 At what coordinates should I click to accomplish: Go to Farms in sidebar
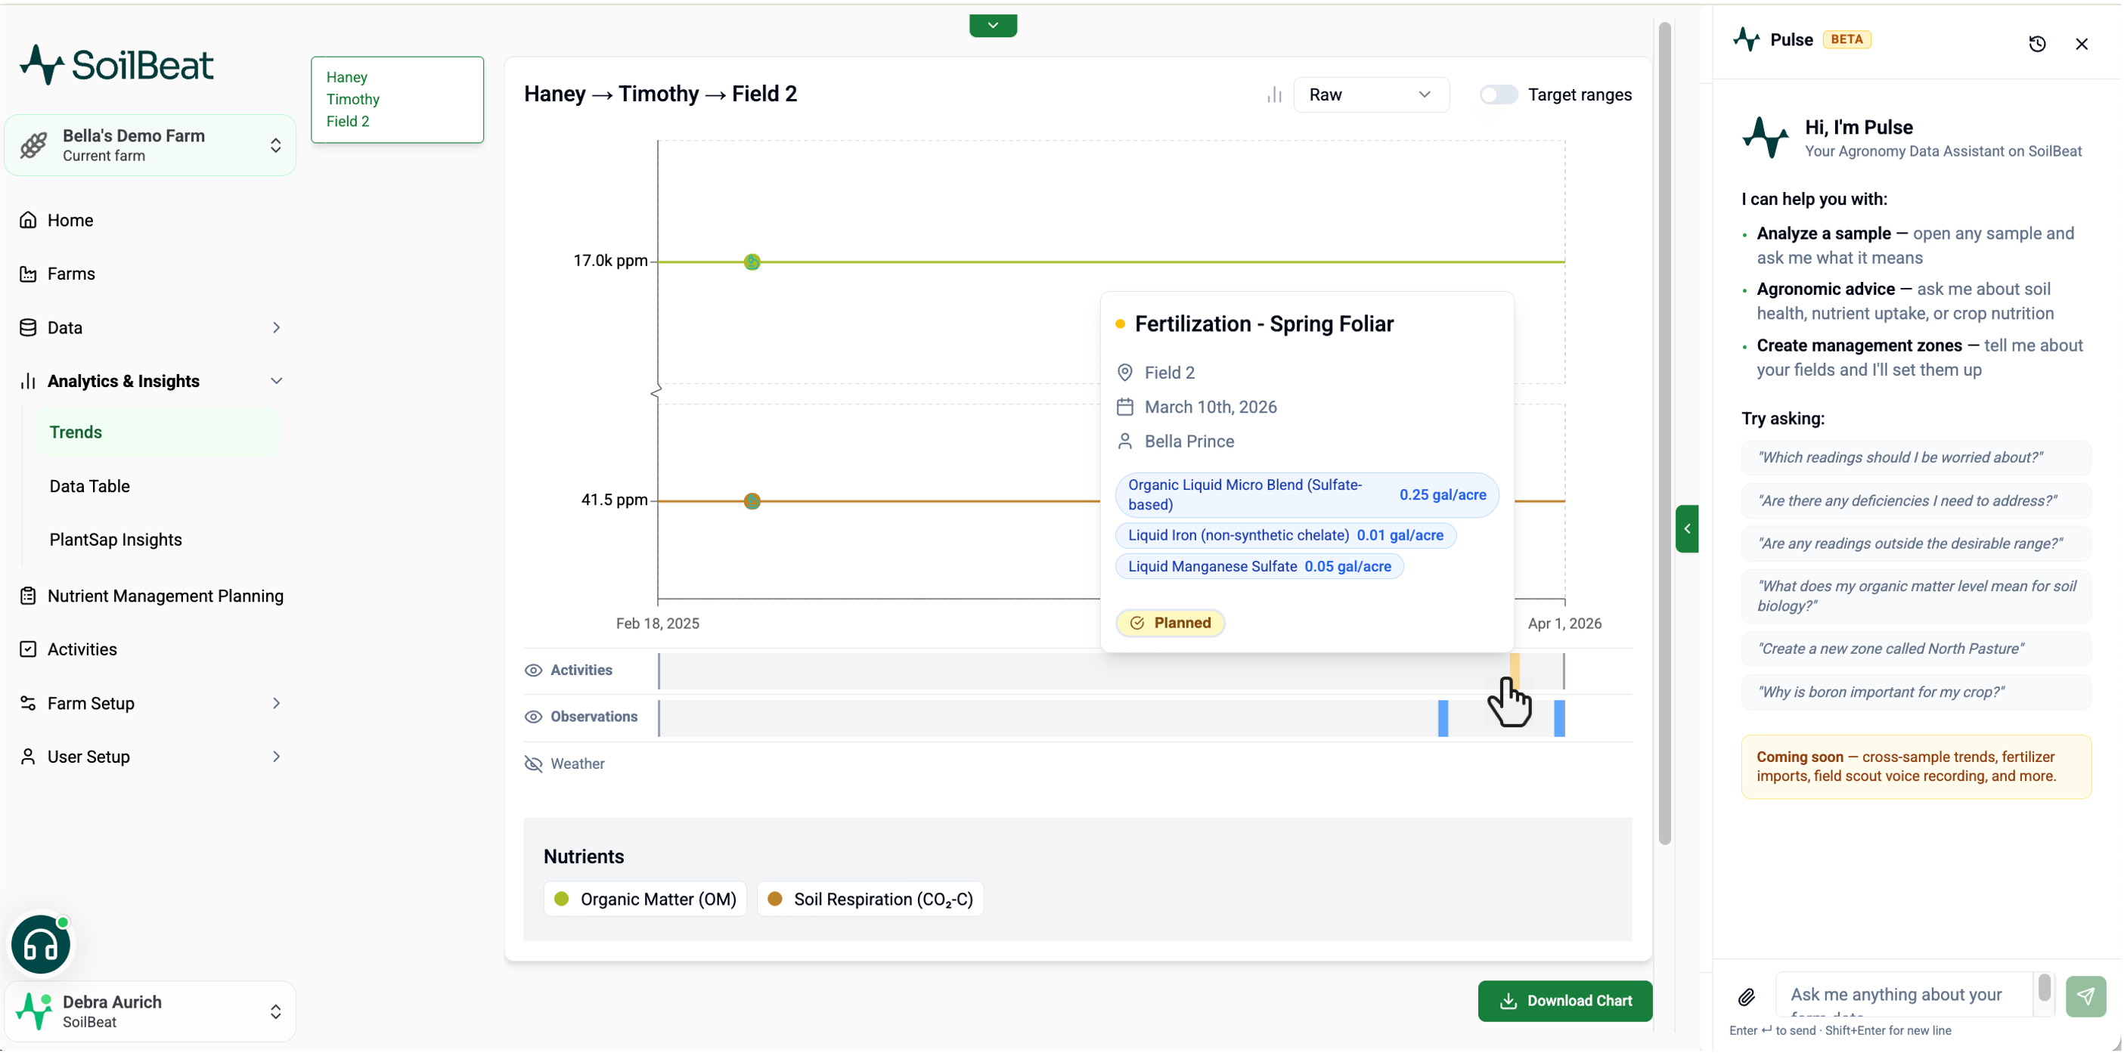71,274
